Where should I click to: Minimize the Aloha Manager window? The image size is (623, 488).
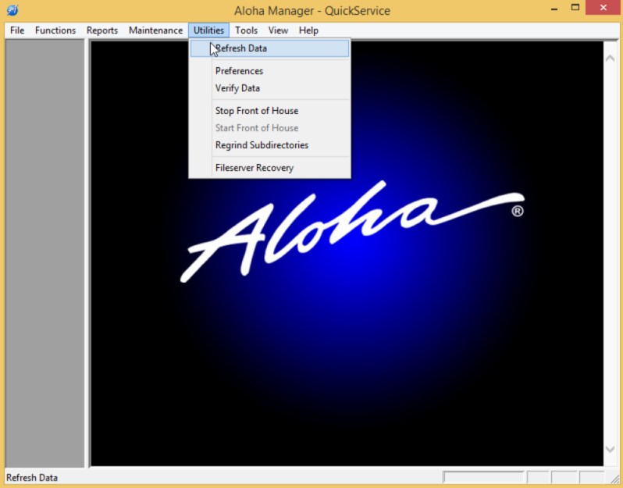point(554,9)
